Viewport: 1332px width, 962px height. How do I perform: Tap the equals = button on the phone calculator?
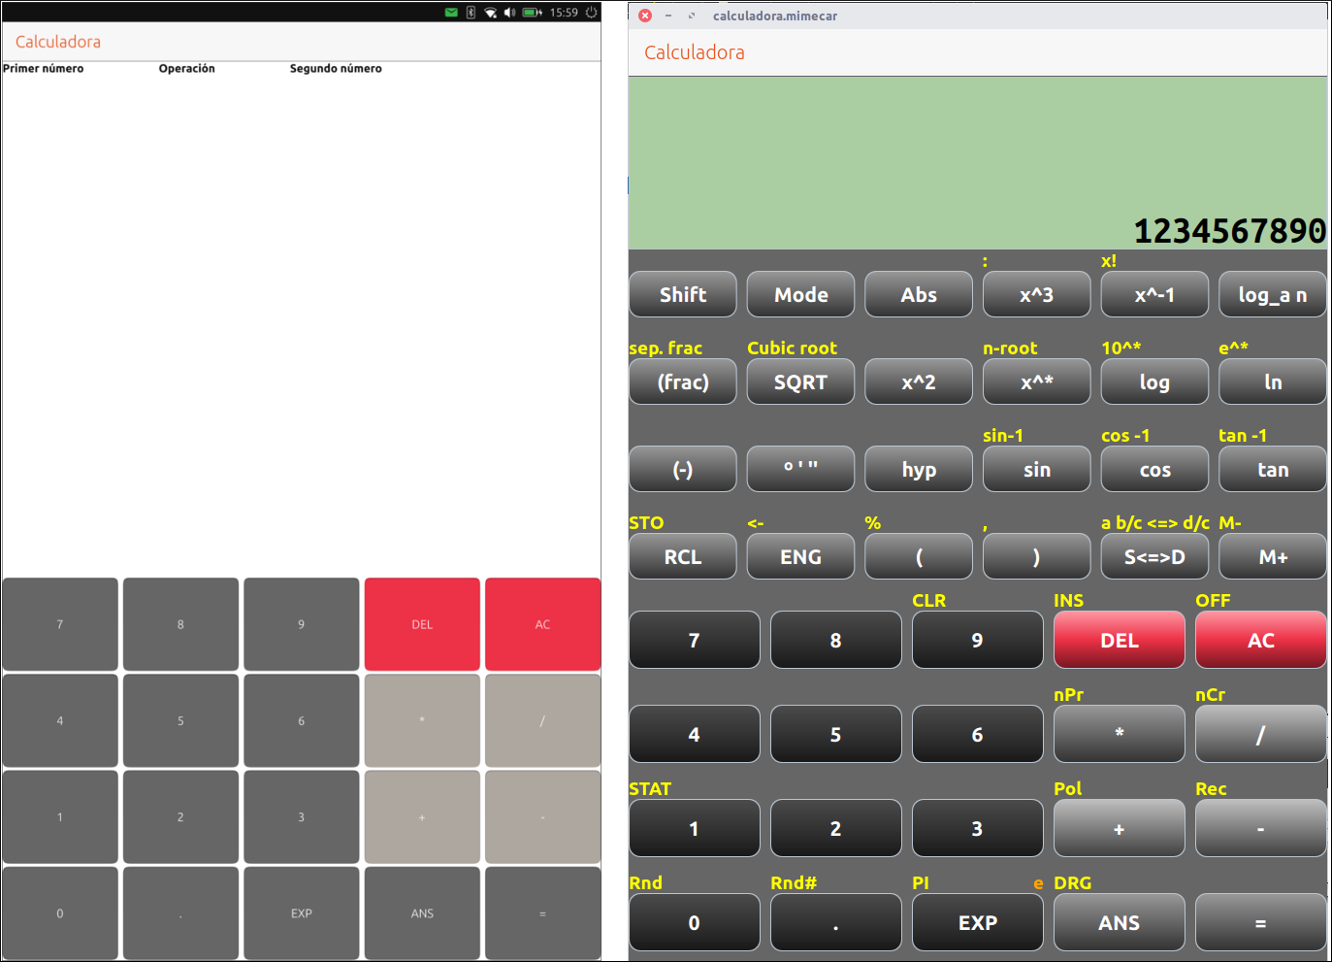tap(543, 912)
